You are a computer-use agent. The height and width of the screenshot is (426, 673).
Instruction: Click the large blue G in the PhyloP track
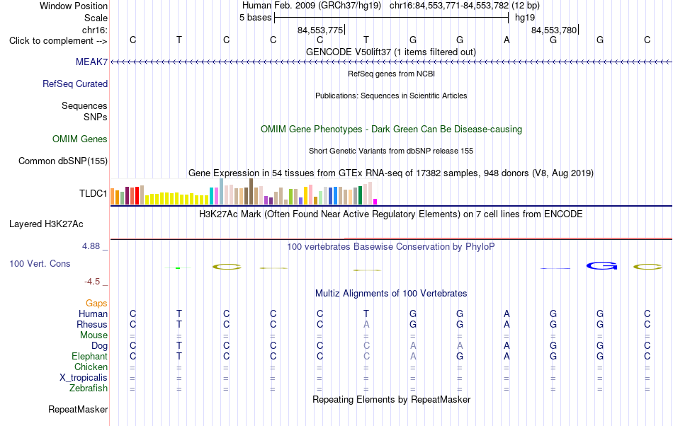tap(601, 266)
